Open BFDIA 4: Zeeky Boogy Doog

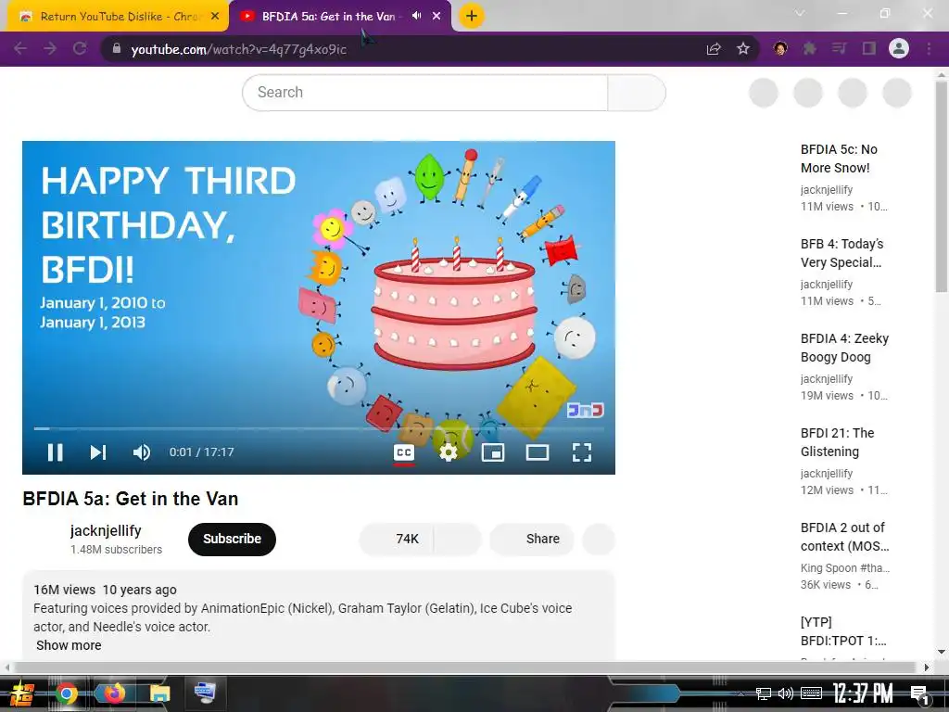(844, 348)
